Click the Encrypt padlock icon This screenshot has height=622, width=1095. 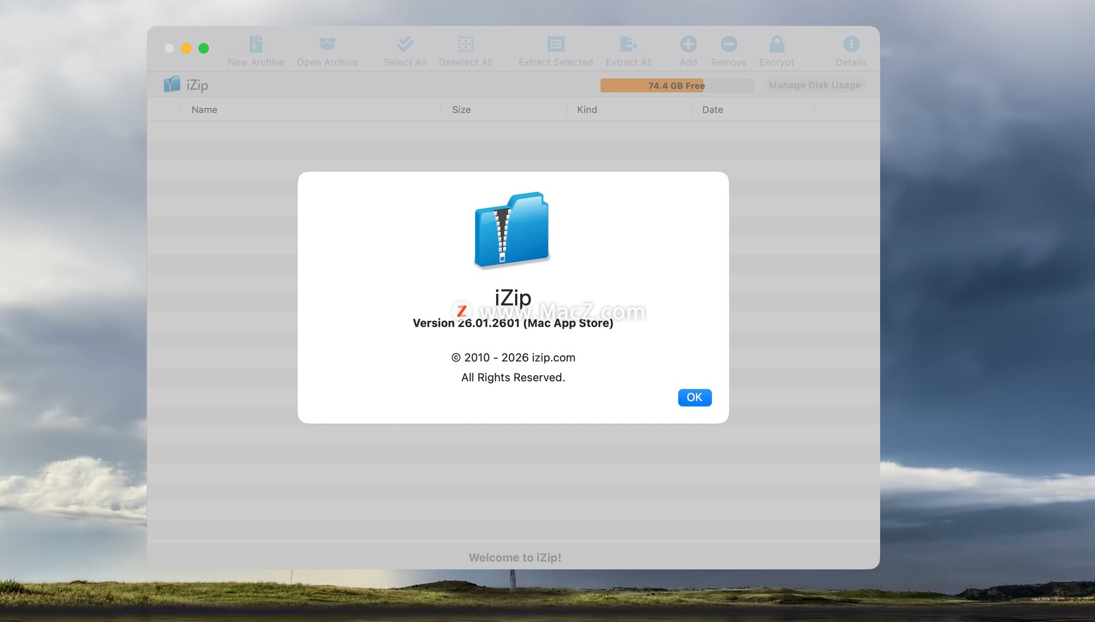(x=776, y=44)
